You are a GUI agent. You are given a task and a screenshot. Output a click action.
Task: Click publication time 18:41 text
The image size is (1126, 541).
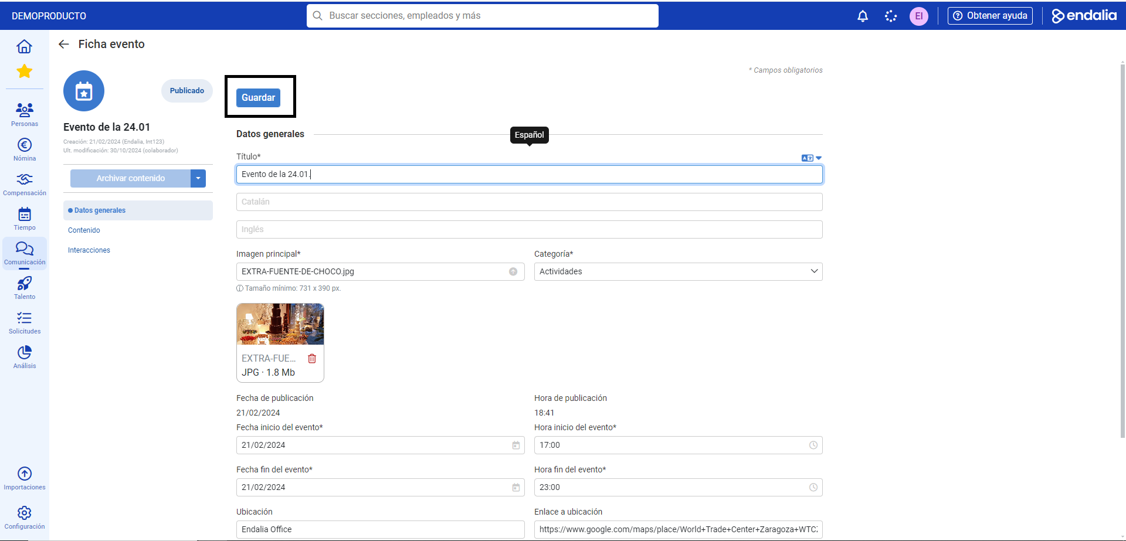544,413
